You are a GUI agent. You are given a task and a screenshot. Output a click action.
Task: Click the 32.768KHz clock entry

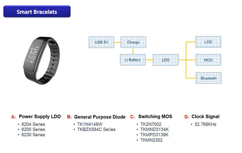(x=205, y=124)
